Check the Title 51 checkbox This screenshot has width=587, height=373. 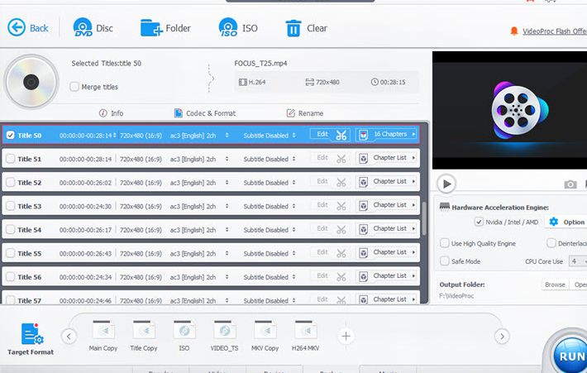coord(11,159)
